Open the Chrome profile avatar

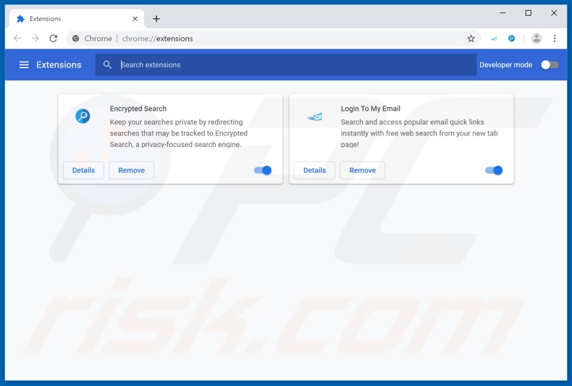537,38
